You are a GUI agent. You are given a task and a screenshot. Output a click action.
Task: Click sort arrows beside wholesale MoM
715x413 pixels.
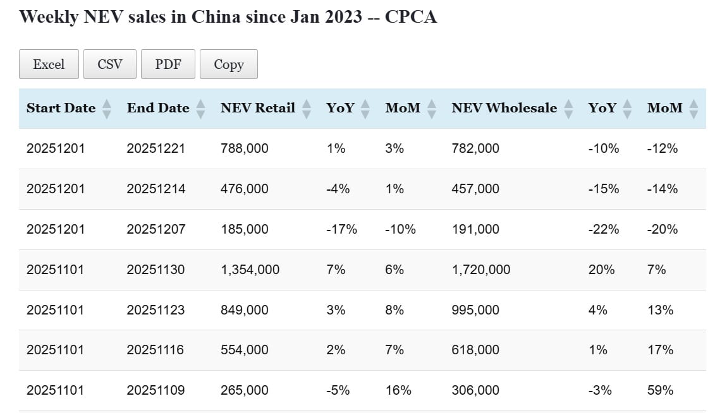(x=694, y=109)
